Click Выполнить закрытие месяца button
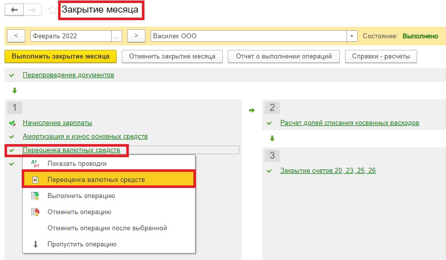 click(x=61, y=56)
